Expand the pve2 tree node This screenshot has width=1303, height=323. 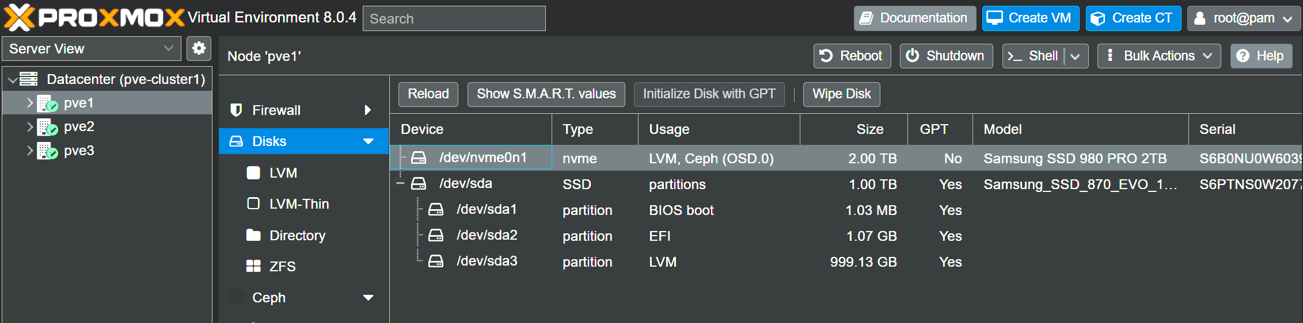click(29, 127)
